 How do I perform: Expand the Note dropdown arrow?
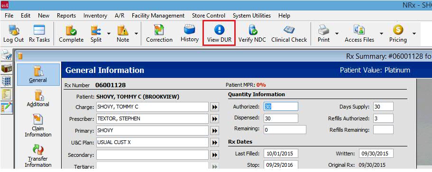[x=136, y=34]
